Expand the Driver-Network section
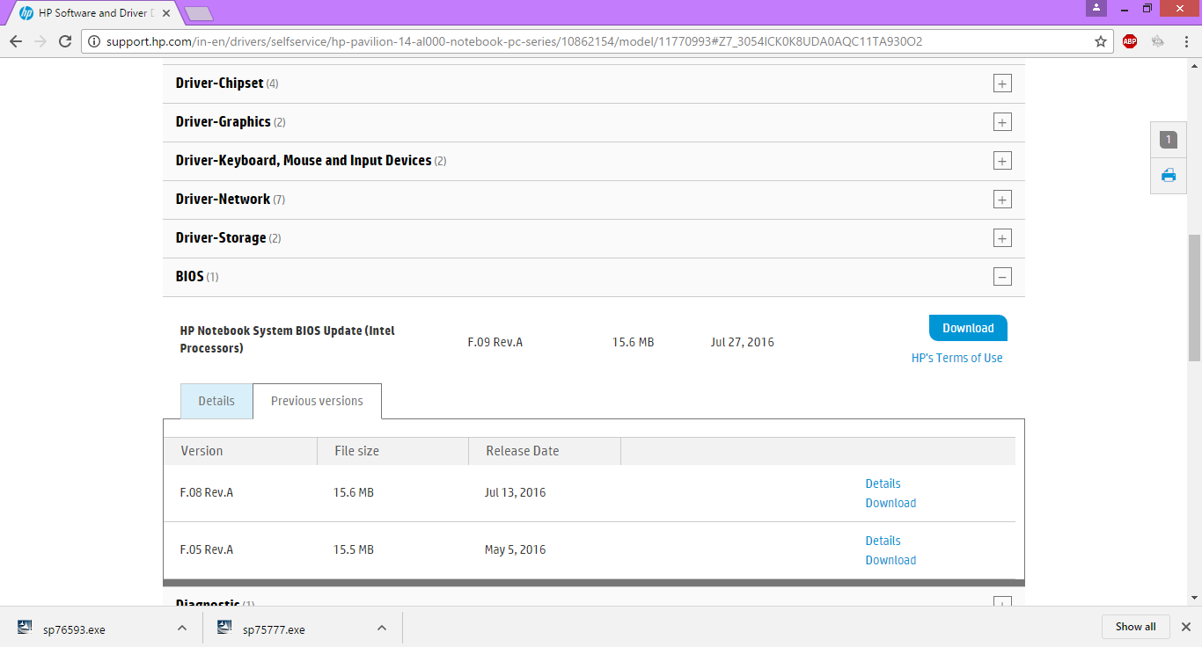 (1002, 200)
